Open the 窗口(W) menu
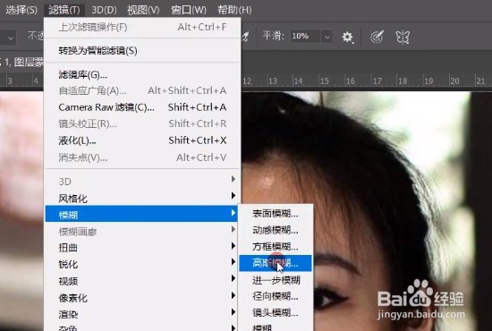Viewport: 492px width, 331px height. coord(189,10)
